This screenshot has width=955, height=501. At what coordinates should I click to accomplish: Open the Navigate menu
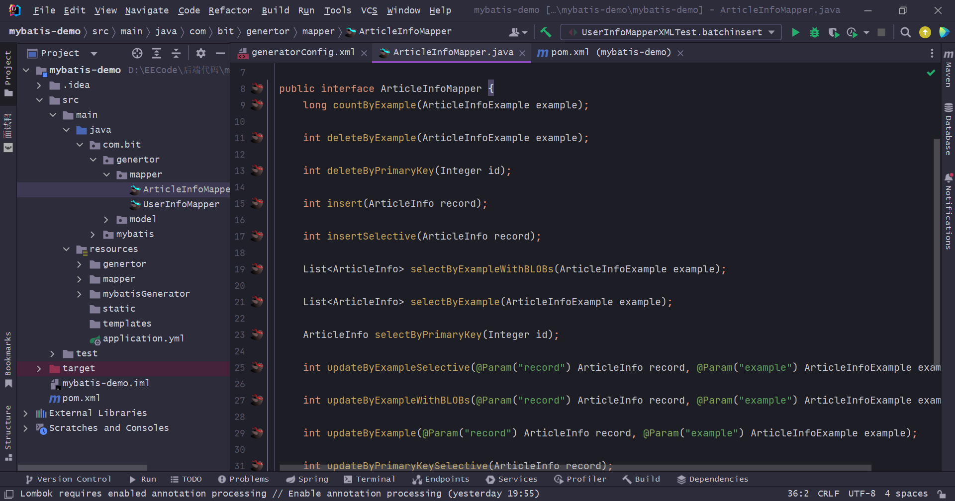[147, 10]
